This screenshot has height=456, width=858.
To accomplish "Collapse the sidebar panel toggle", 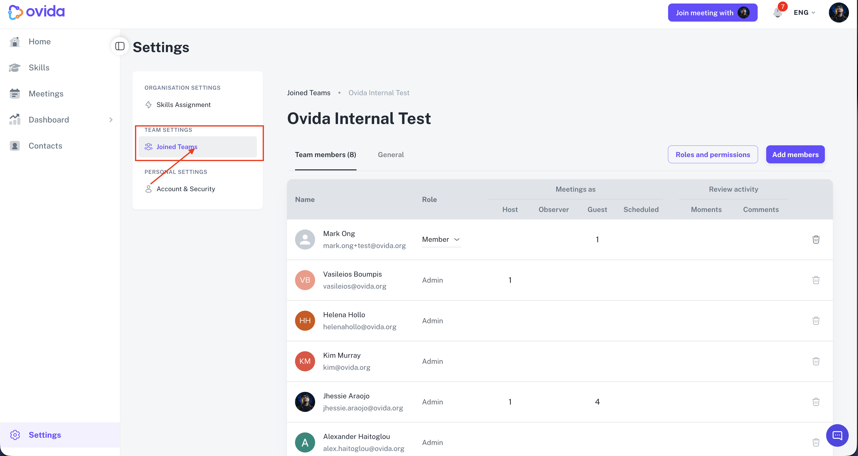I will click(120, 46).
